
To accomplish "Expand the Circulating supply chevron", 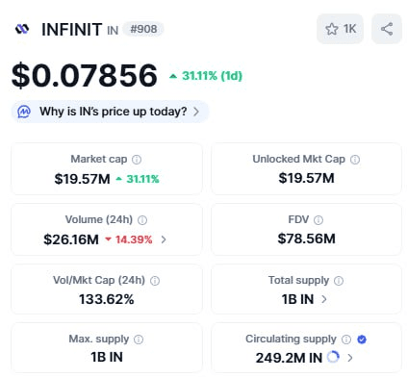I will click(350, 358).
